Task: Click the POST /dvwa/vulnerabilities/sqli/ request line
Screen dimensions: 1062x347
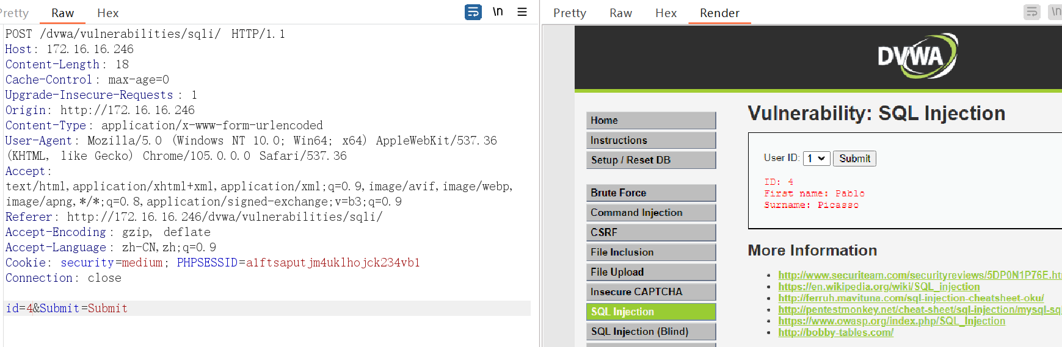Action: [145, 34]
